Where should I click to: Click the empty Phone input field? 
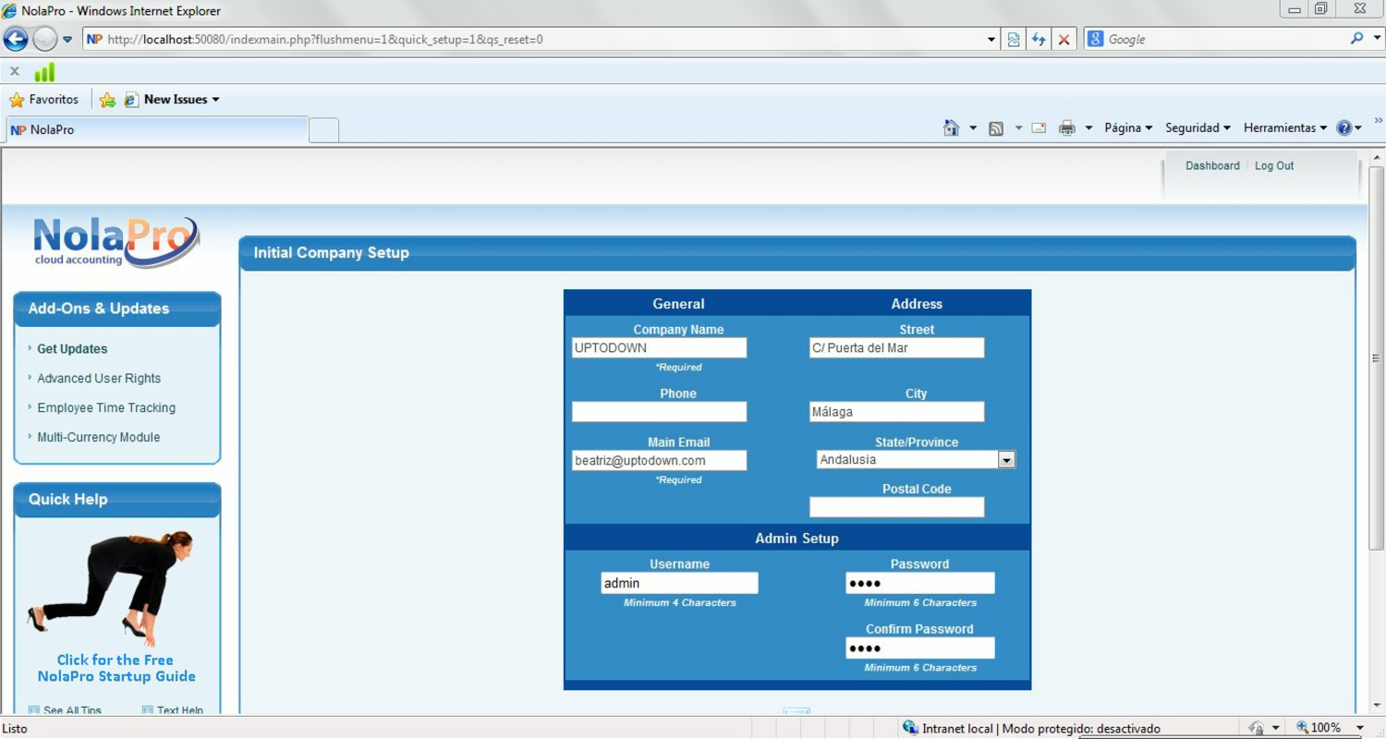click(x=659, y=412)
